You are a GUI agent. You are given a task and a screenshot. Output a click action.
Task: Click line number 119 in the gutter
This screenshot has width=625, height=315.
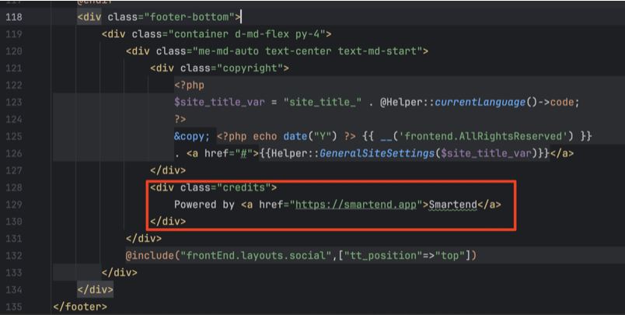tap(14, 34)
